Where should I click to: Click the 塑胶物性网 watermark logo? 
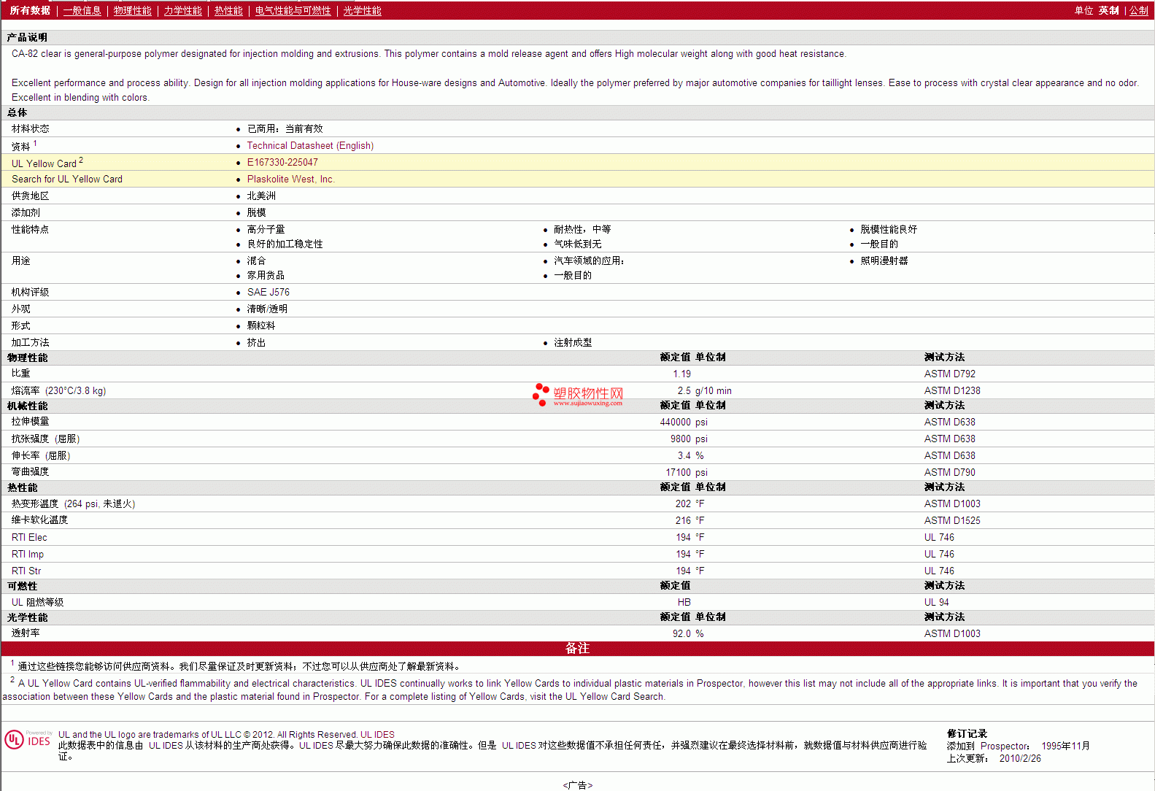pyautogui.click(x=578, y=395)
